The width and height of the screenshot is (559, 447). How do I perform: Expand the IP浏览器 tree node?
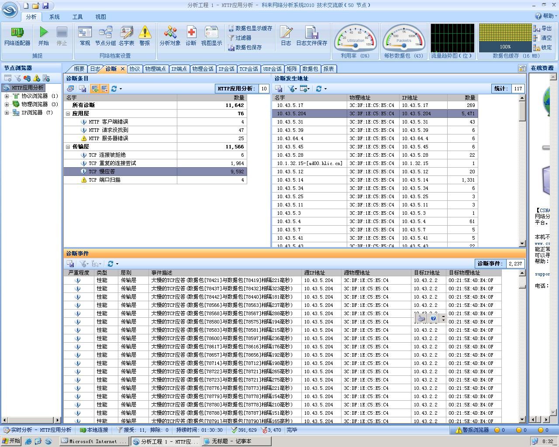point(7,113)
